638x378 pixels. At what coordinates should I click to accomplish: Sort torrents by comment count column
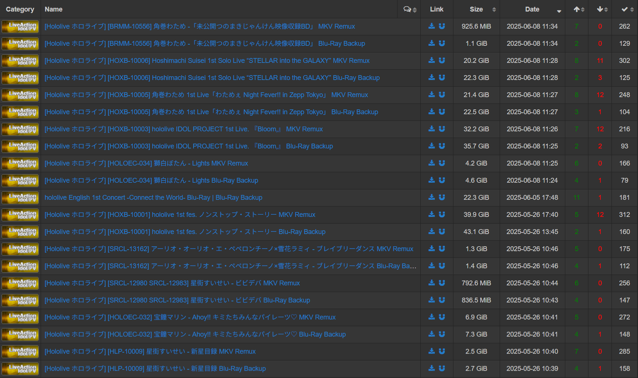pyautogui.click(x=409, y=9)
